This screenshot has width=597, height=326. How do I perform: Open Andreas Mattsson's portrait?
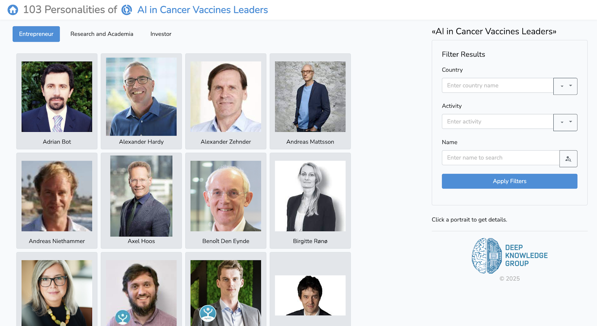click(310, 97)
